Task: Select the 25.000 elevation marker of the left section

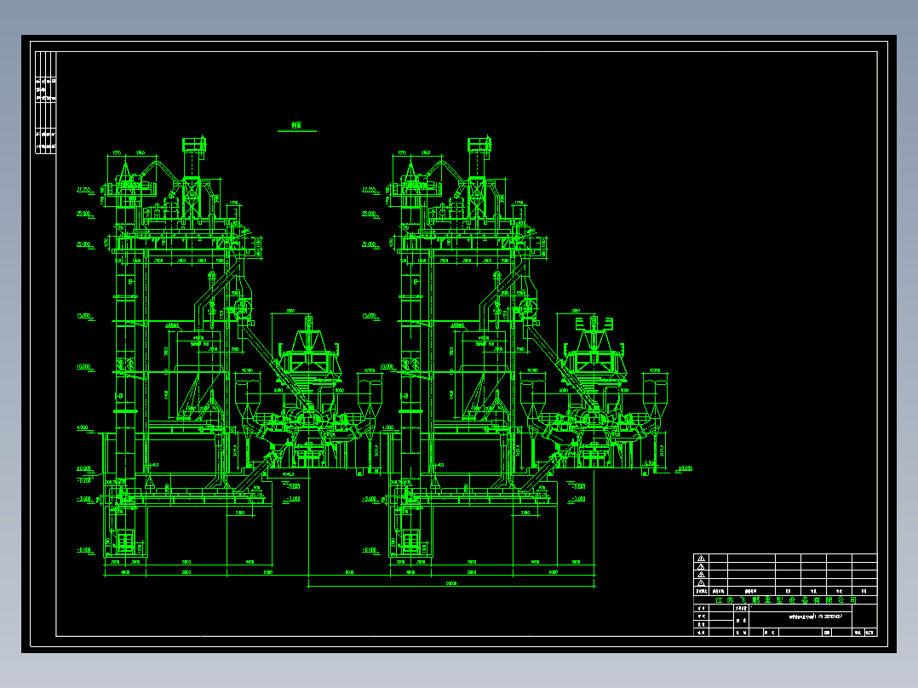Action: click(85, 215)
